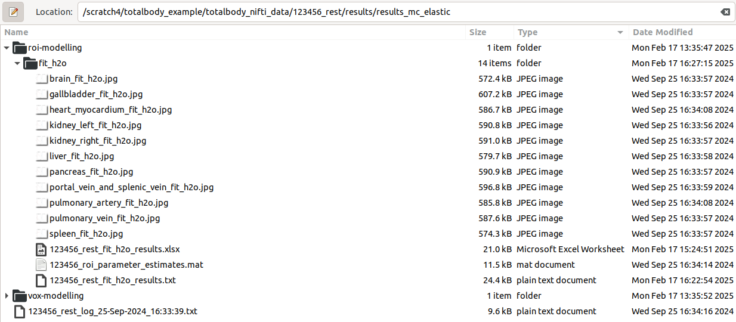The height and width of the screenshot is (322, 736).
Task: Collapse the roi-modelling folder tree
Action: pyautogui.click(x=7, y=48)
